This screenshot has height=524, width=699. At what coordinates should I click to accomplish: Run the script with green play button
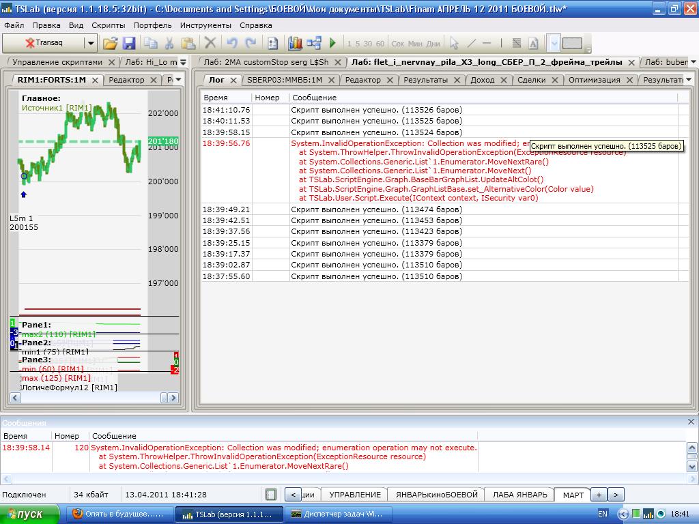point(332,43)
